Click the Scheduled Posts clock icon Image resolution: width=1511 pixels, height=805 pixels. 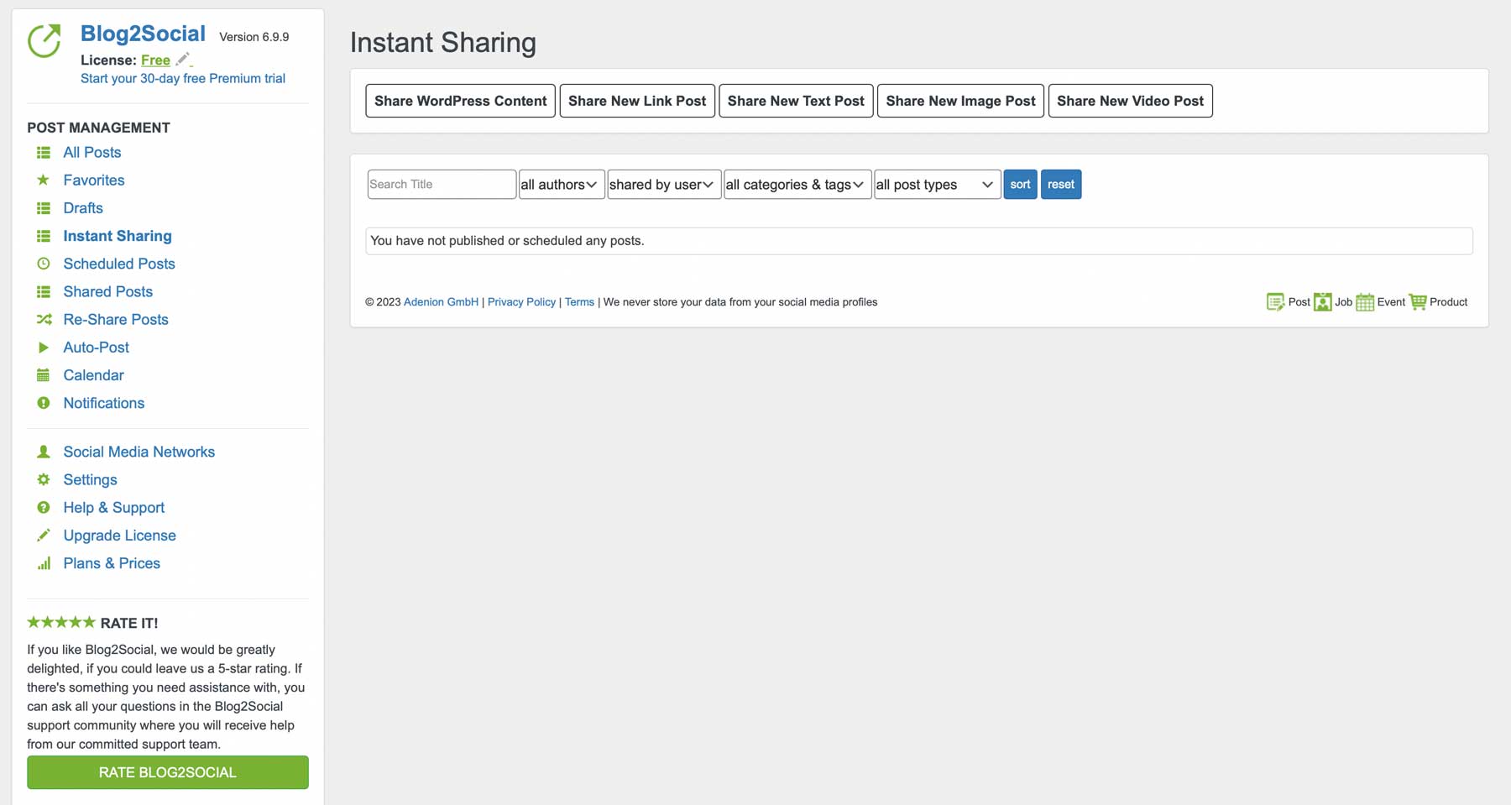(43, 264)
